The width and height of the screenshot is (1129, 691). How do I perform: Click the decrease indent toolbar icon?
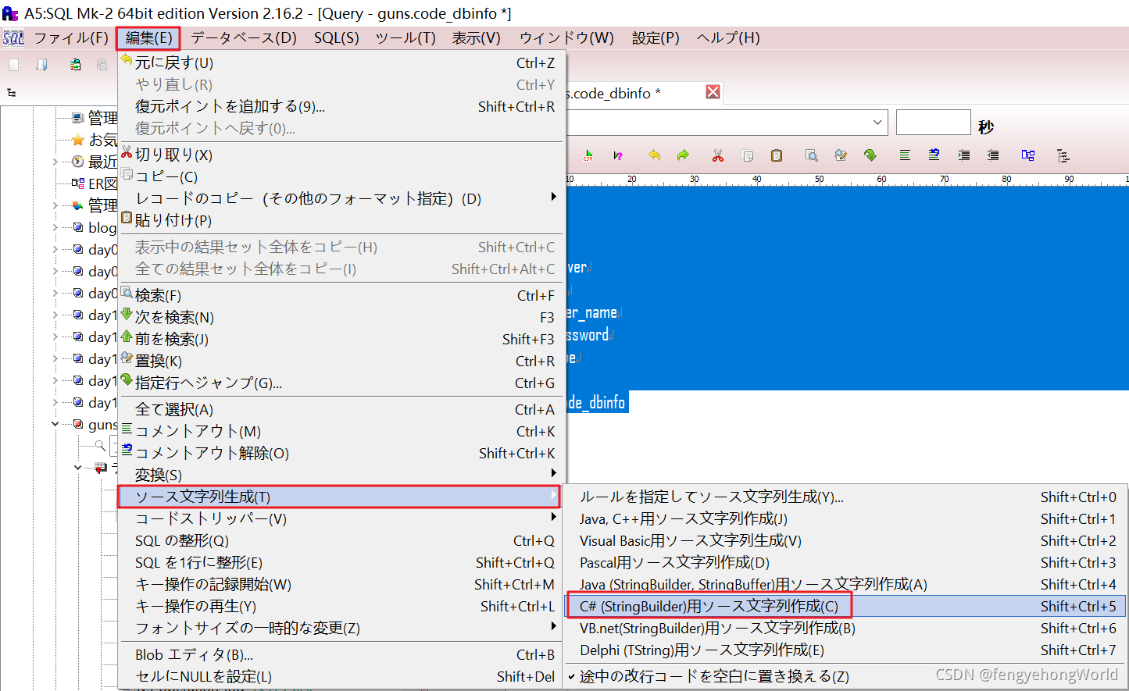point(993,155)
